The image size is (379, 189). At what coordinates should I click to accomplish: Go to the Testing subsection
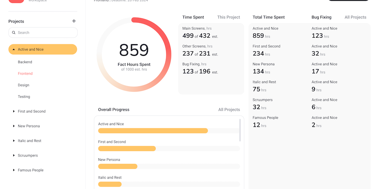tap(24, 97)
